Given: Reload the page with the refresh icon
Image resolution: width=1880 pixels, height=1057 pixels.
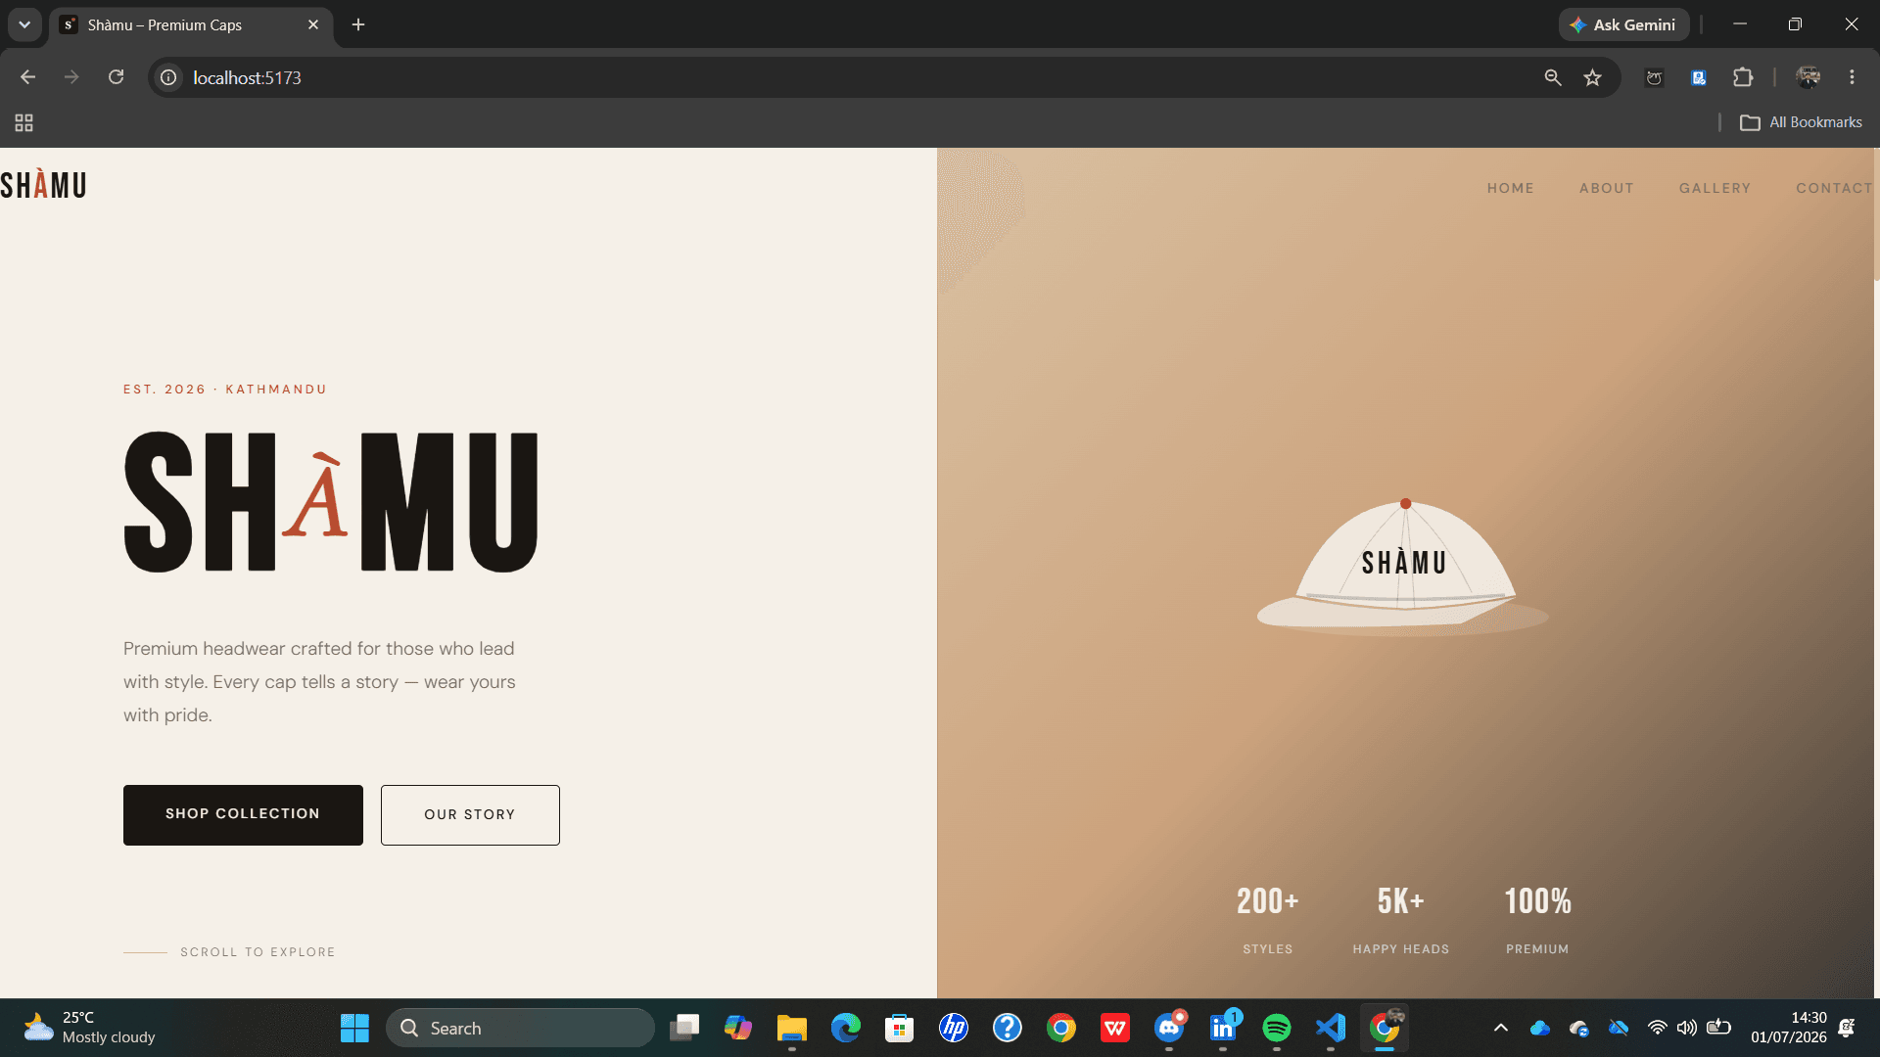Looking at the screenshot, I should pyautogui.click(x=116, y=77).
